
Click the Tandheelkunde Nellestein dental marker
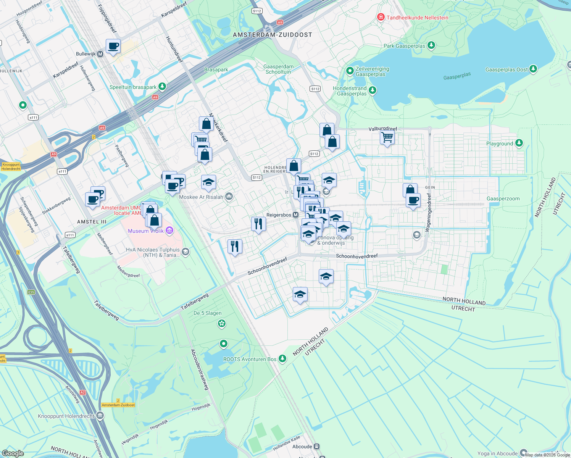381,17
